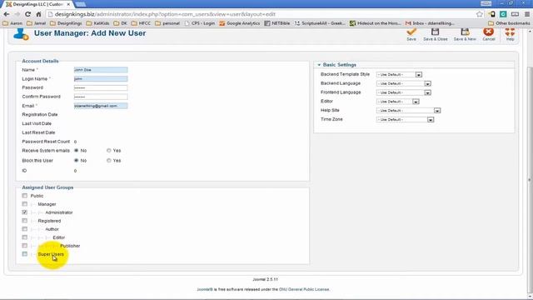The image size is (533, 300).
Task: Check the Public user group
Action: pos(24,196)
